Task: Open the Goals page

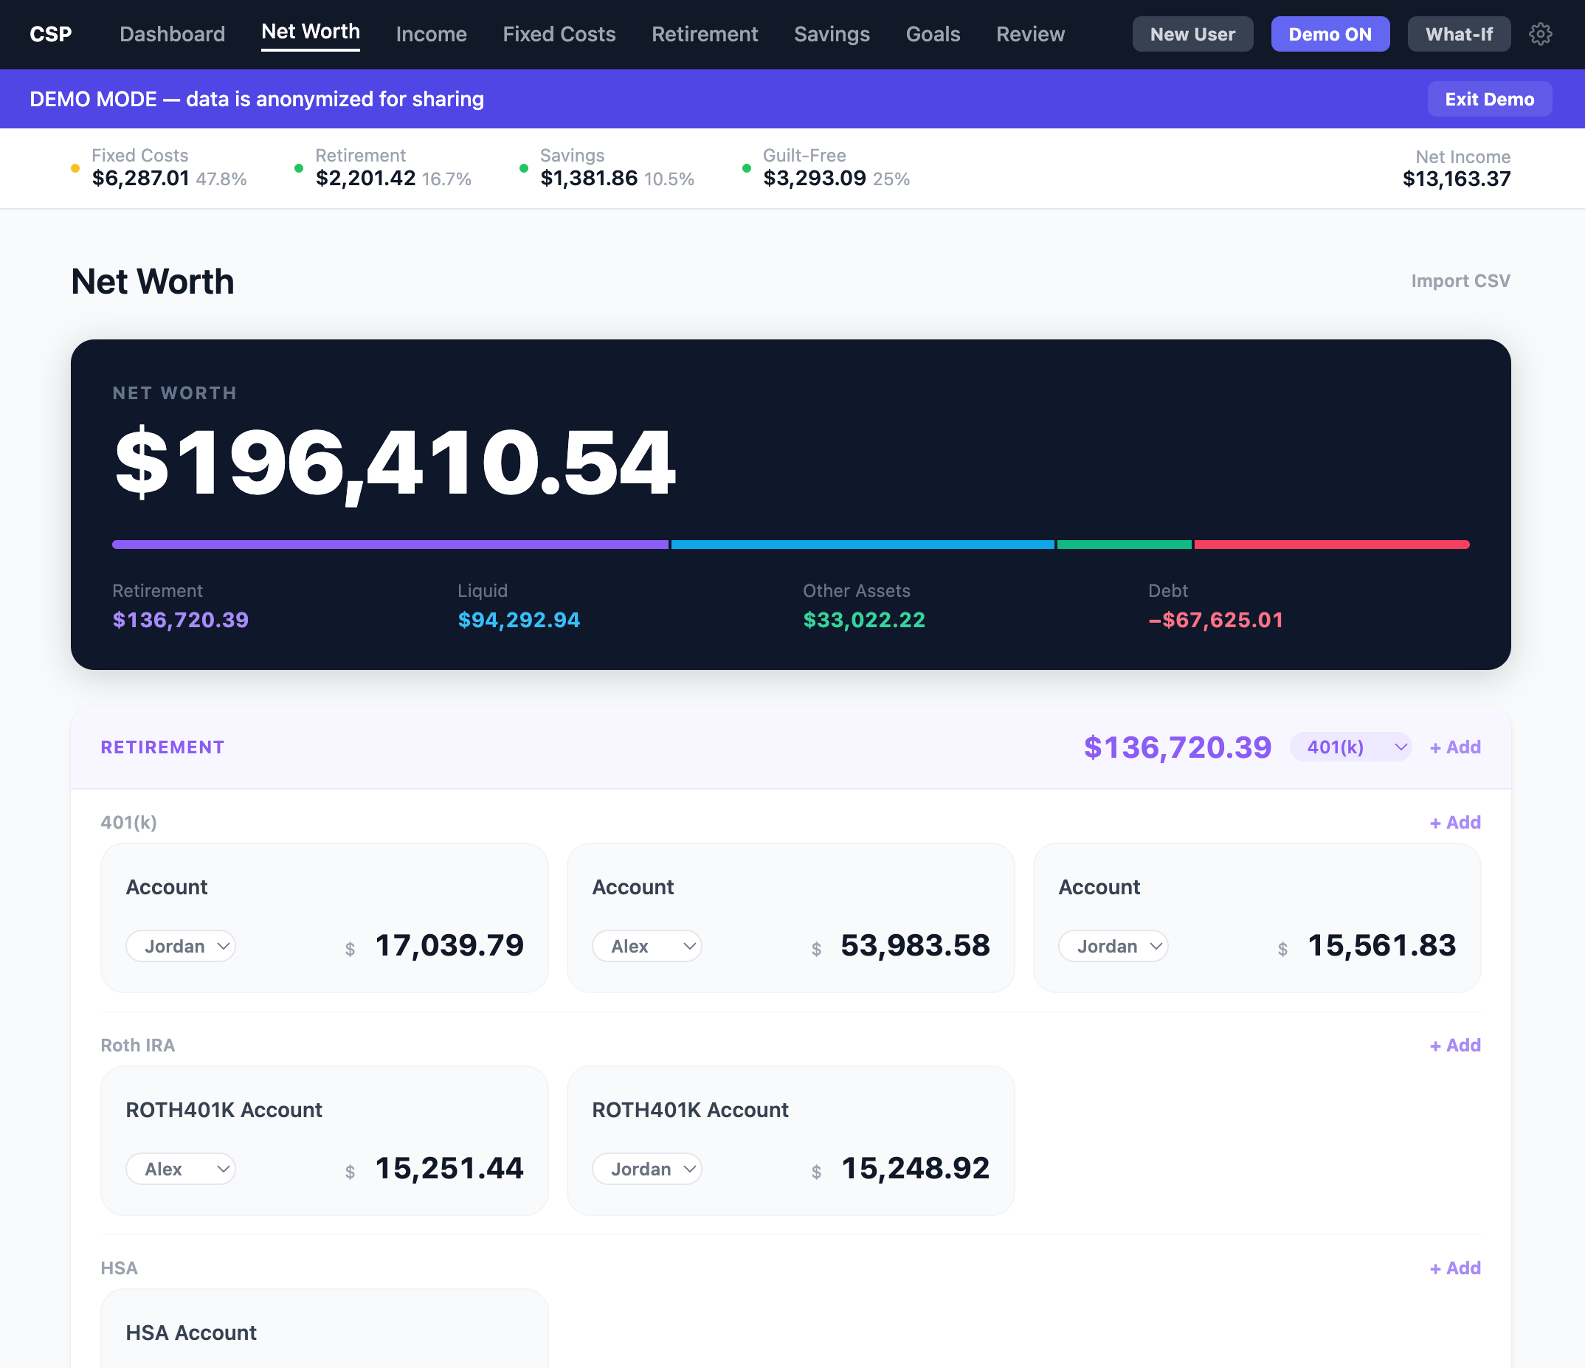Action: click(x=933, y=34)
